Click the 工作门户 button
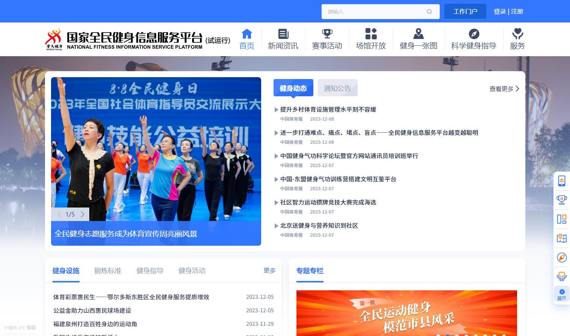This screenshot has width=570, height=336. click(465, 12)
